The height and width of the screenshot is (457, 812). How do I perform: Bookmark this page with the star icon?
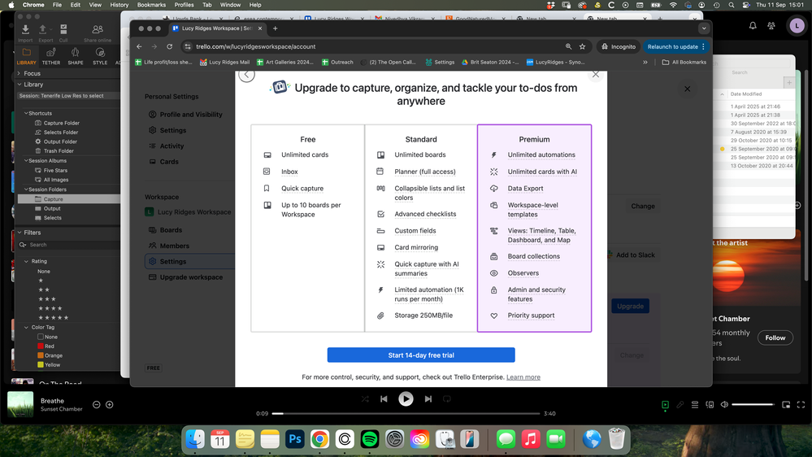click(x=582, y=46)
